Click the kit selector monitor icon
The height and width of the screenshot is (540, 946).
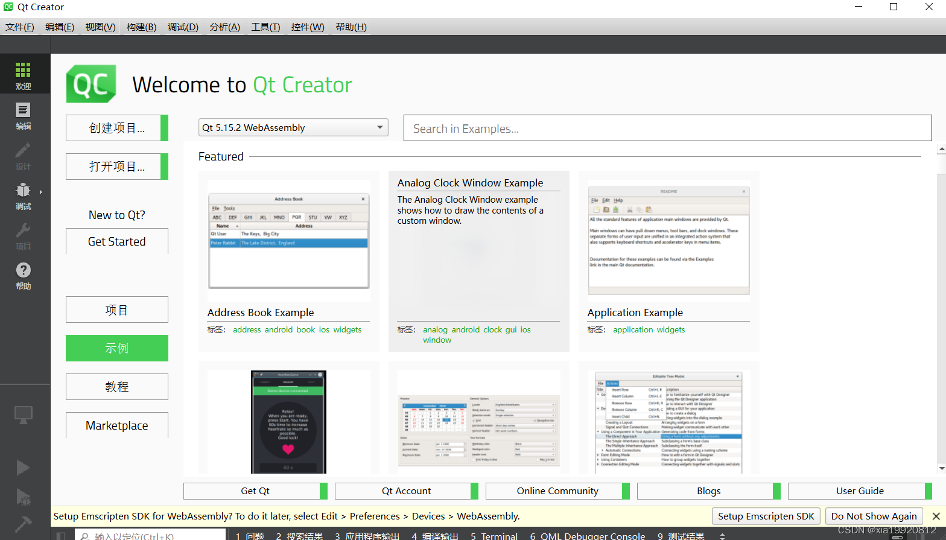point(23,415)
